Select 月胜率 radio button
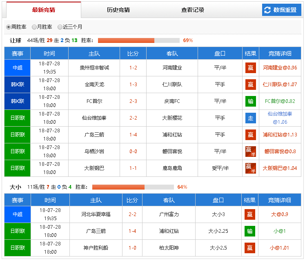The width and height of the screenshot is (305, 261). click(x=34, y=27)
